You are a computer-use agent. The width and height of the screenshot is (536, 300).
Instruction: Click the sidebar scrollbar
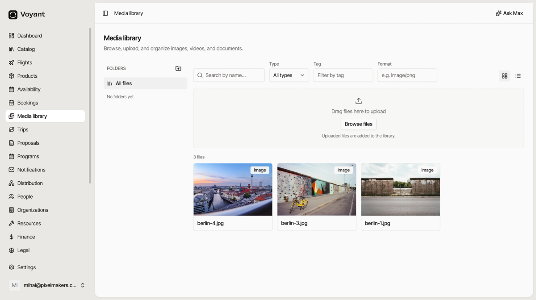tap(90, 106)
